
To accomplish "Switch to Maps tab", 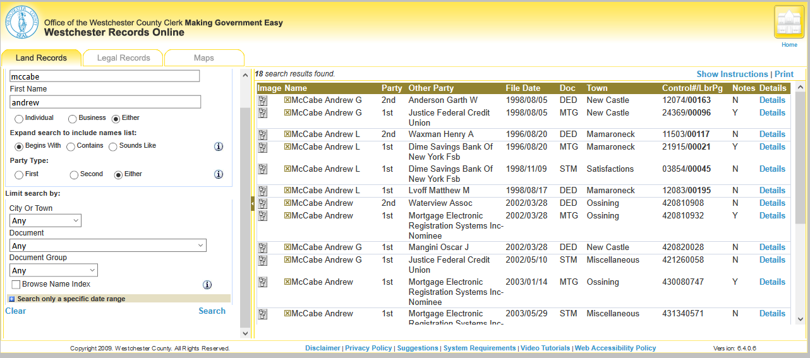I will click(x=204, y=58).
